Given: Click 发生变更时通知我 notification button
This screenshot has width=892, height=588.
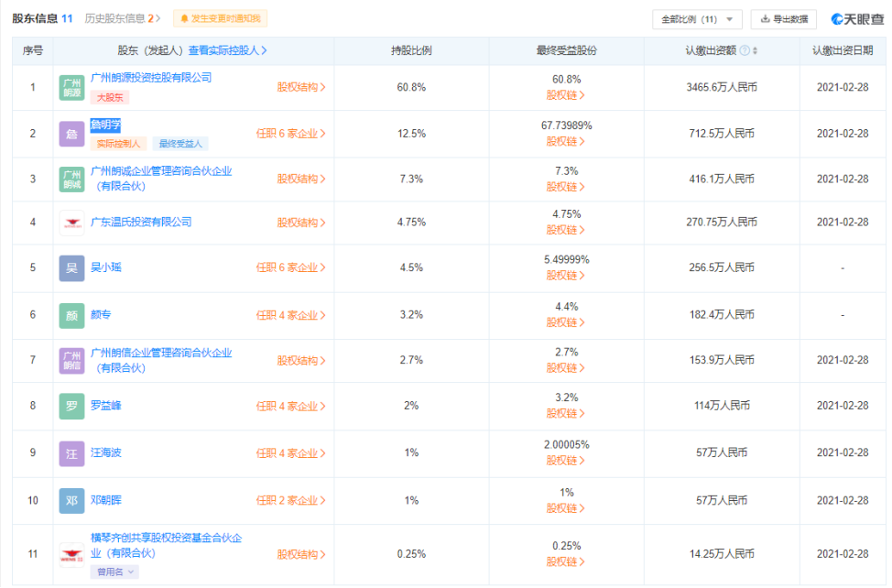Looking at the screenshot, I should 220,18.
